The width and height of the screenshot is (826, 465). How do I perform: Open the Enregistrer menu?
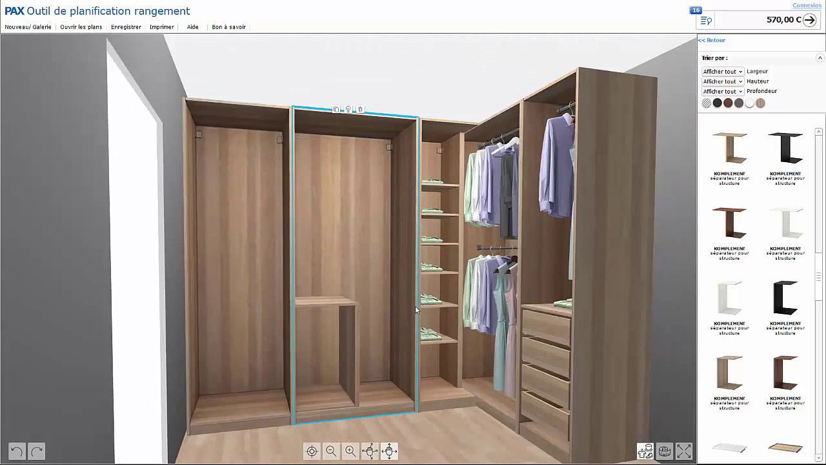[x=126, y=27]
